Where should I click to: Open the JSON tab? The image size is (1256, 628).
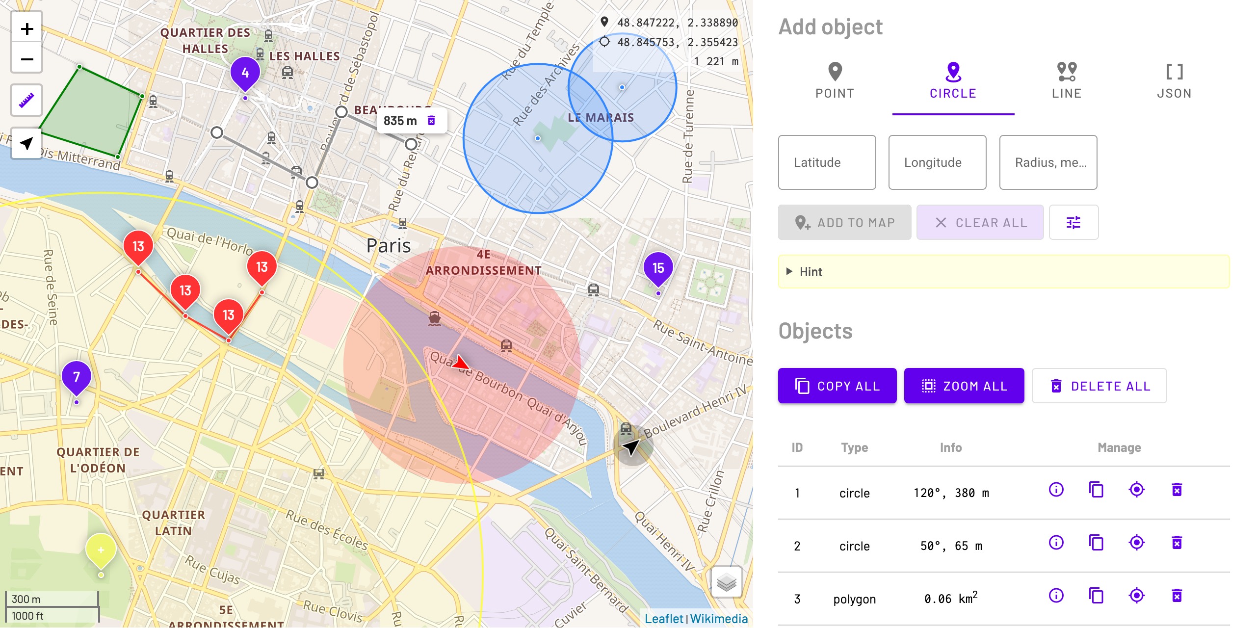pyautogui.click(x=1174, y=81)
